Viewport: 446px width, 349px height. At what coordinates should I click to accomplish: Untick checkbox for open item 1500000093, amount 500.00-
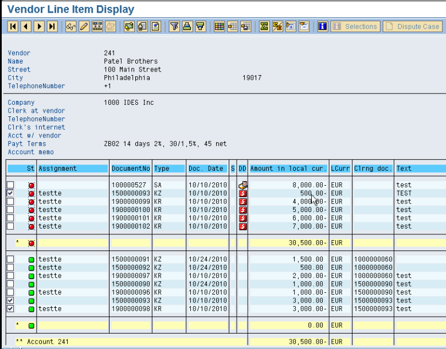(10, 193)
